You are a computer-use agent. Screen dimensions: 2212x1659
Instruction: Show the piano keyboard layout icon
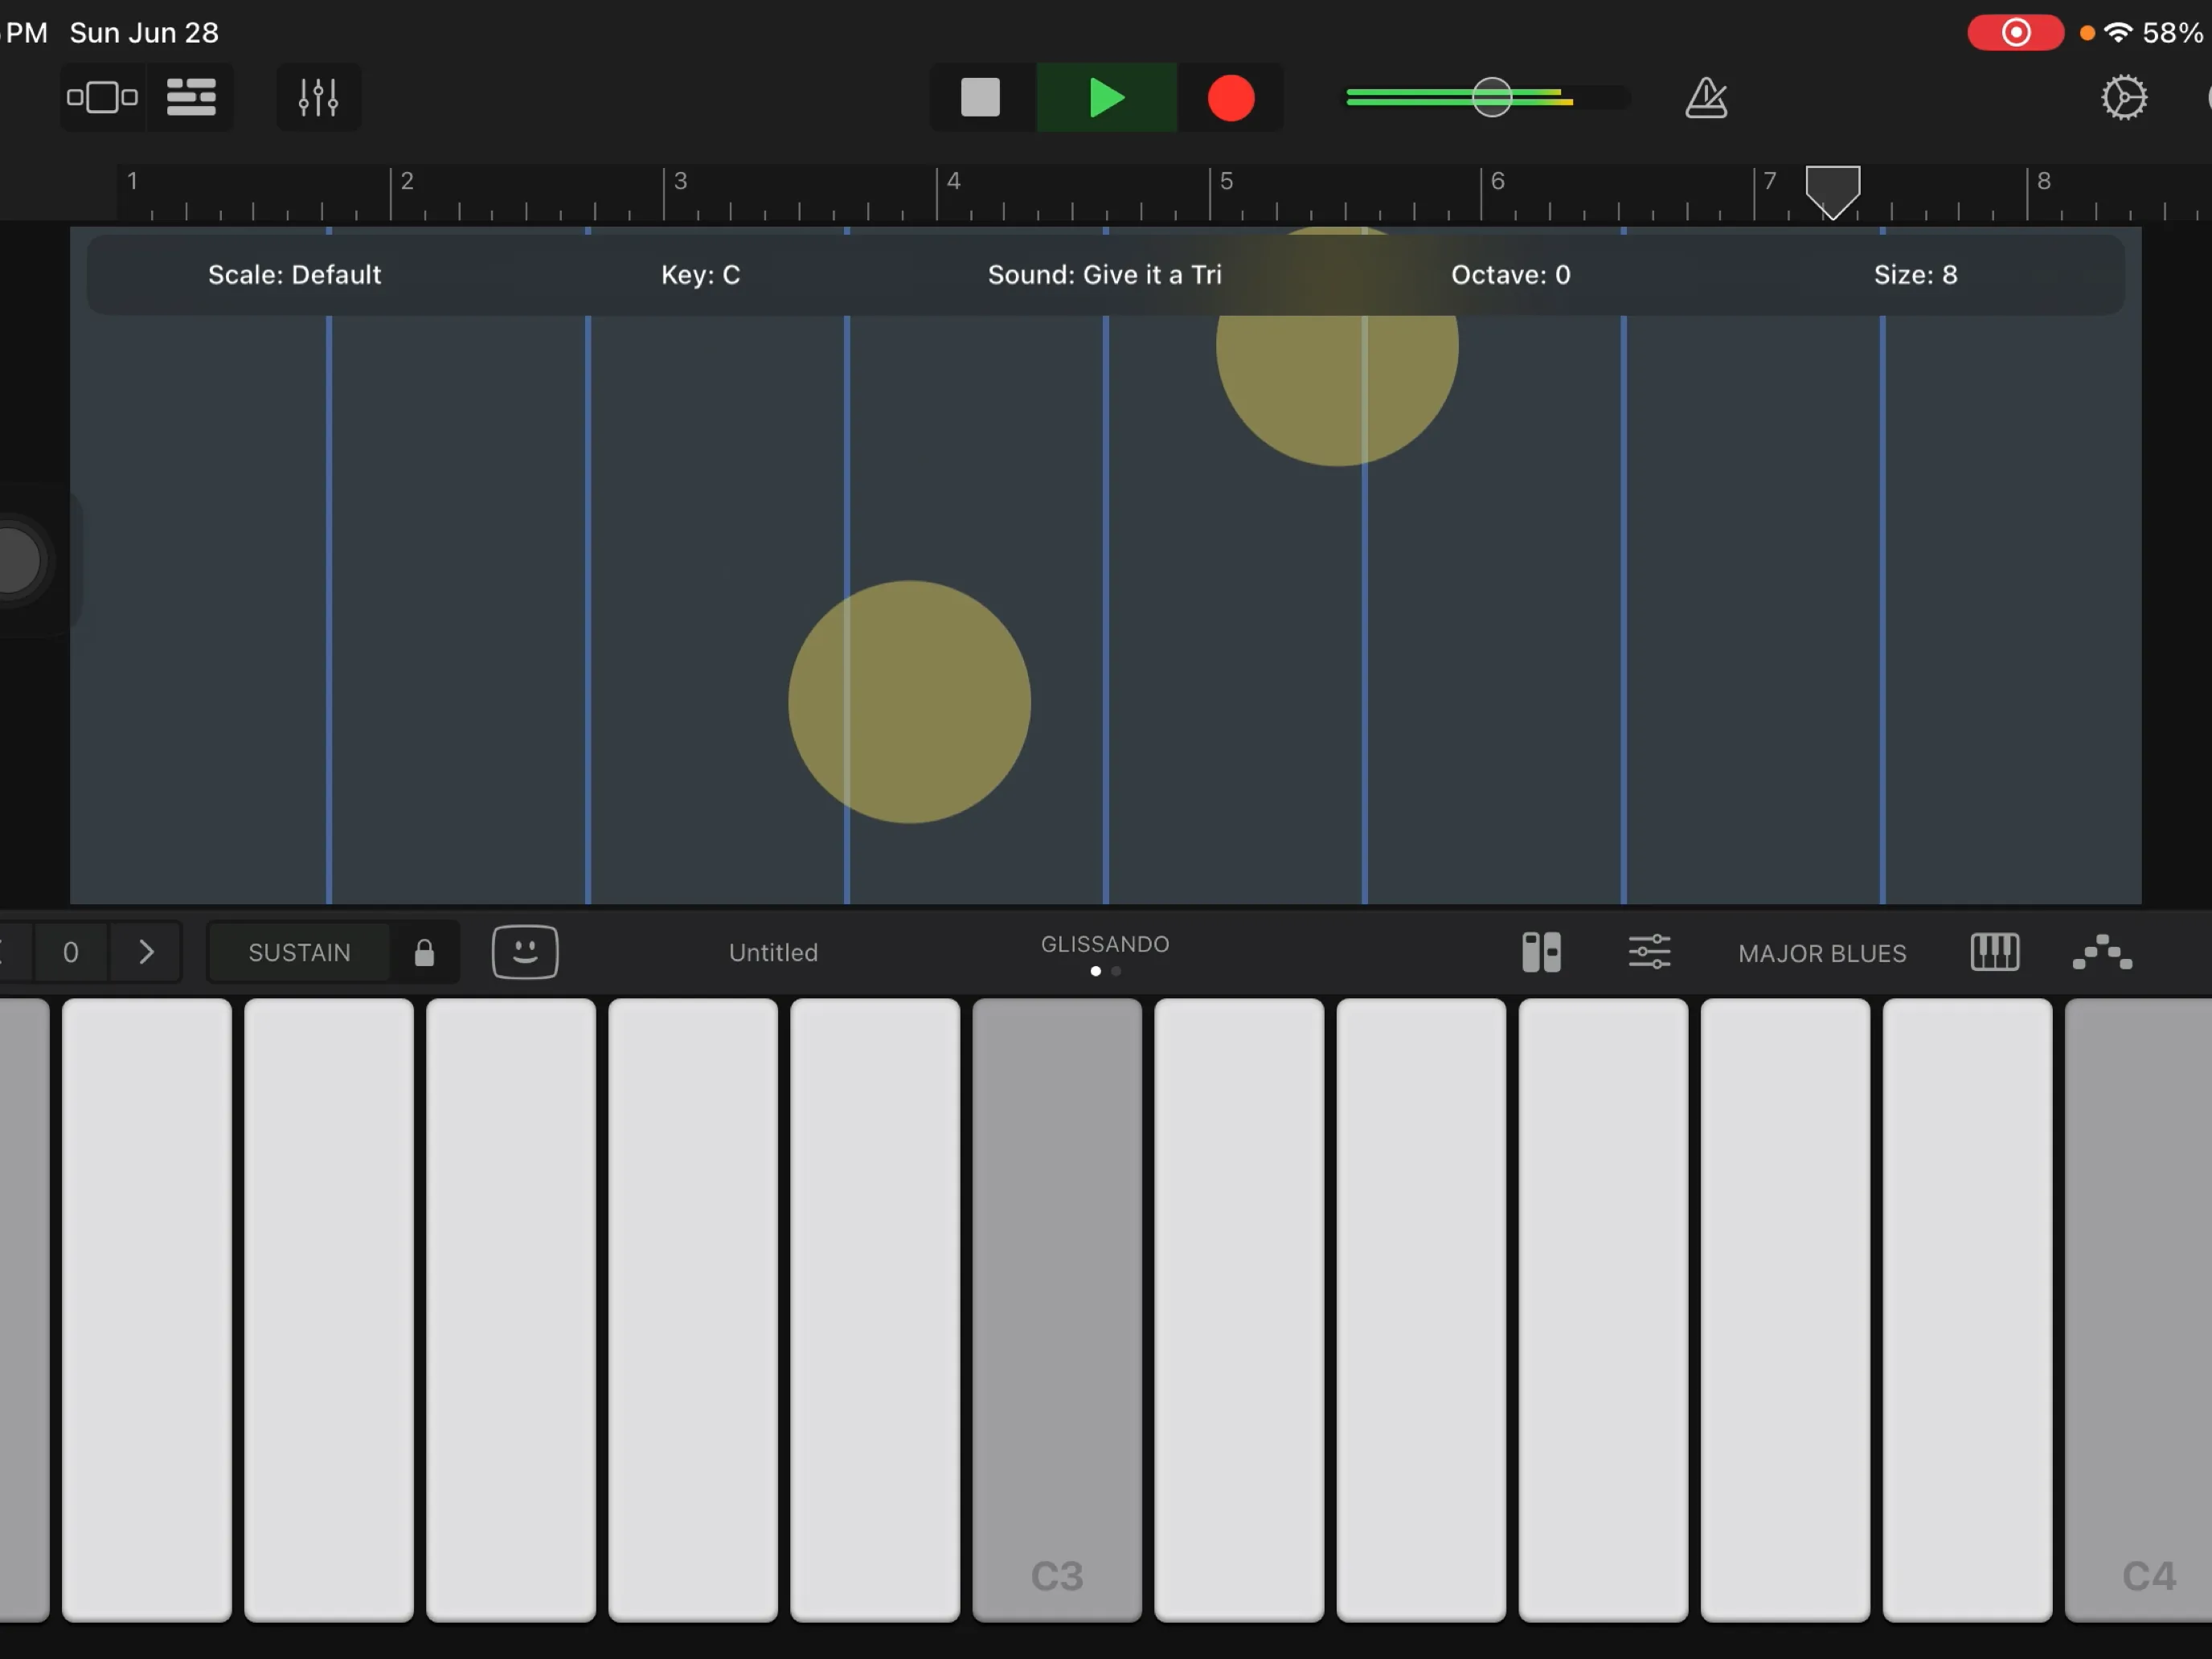1994,952
